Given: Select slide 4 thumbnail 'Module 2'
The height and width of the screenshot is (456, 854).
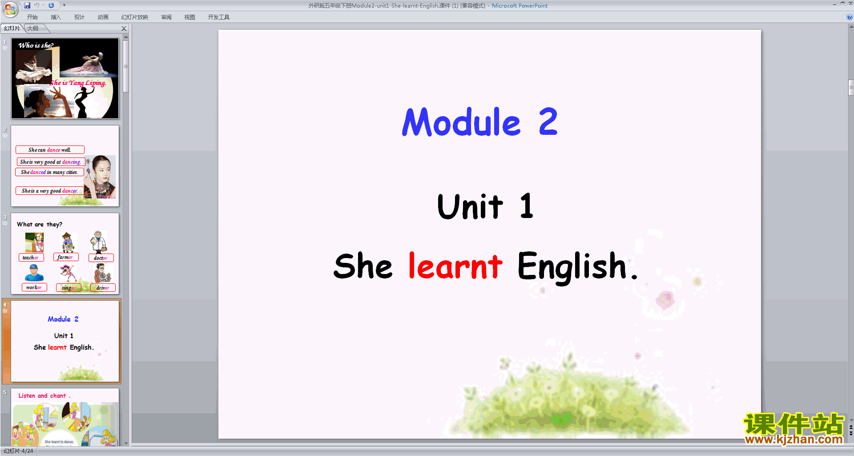Looking at the screenshot, I should [x=65, y=341].
